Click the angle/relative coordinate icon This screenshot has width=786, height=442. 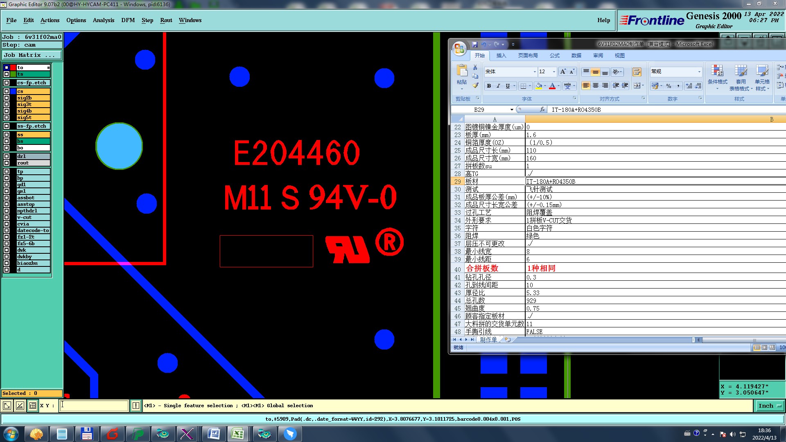tap(20, 406)
